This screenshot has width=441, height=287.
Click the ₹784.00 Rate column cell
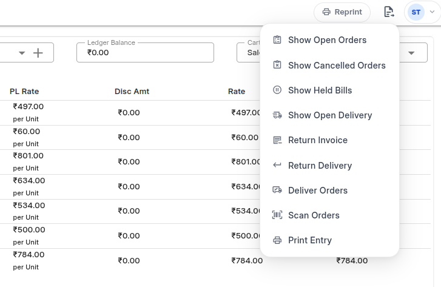(247, 260)
